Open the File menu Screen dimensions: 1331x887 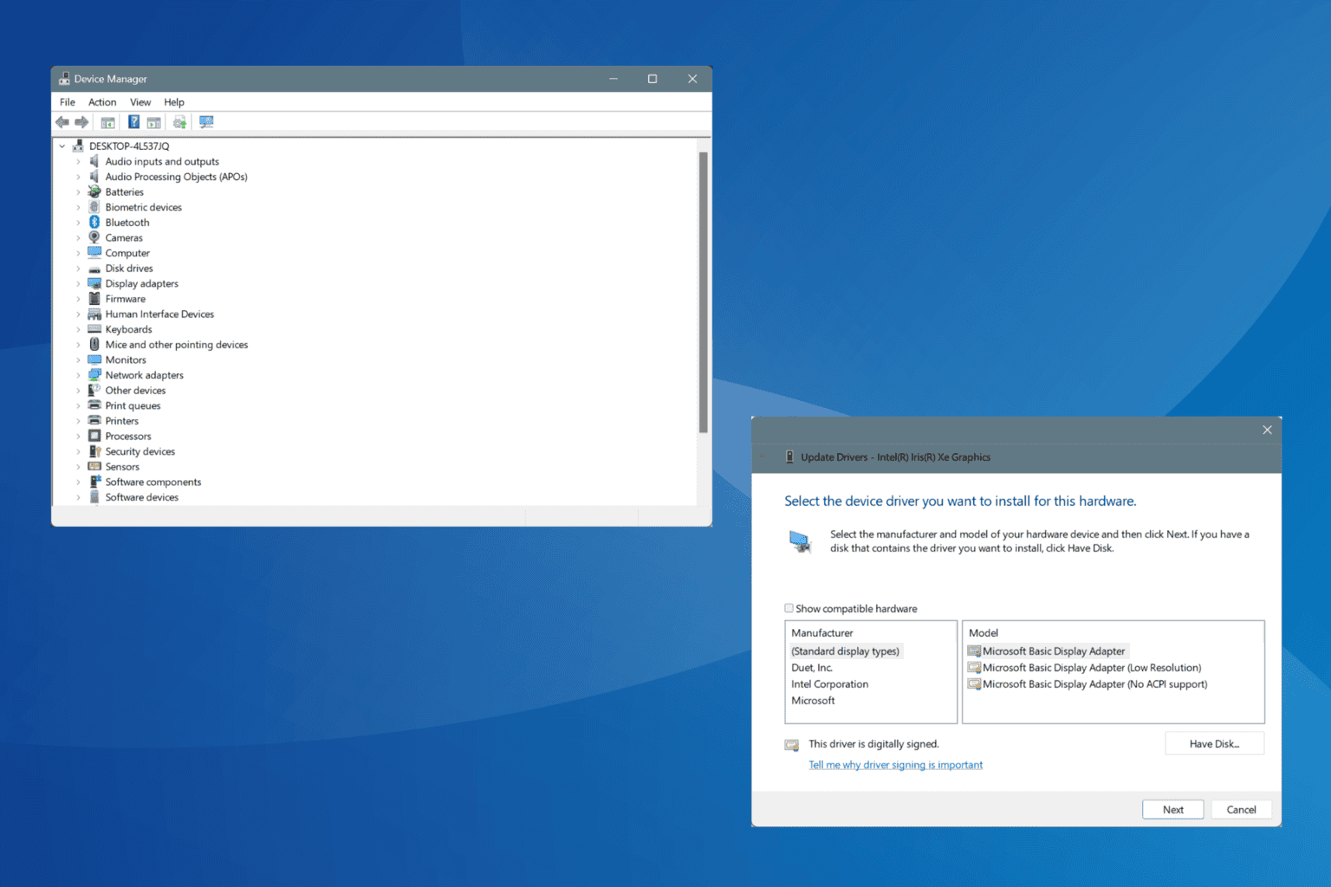pos(68,102)
